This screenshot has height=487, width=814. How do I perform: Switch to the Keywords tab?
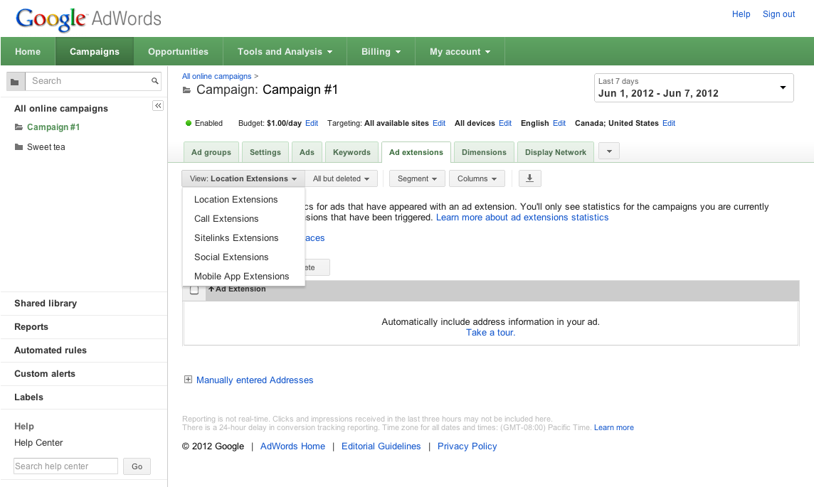(x=351, y=152)
